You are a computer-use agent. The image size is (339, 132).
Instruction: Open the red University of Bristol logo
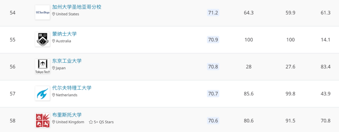click(x=43, y=120)
